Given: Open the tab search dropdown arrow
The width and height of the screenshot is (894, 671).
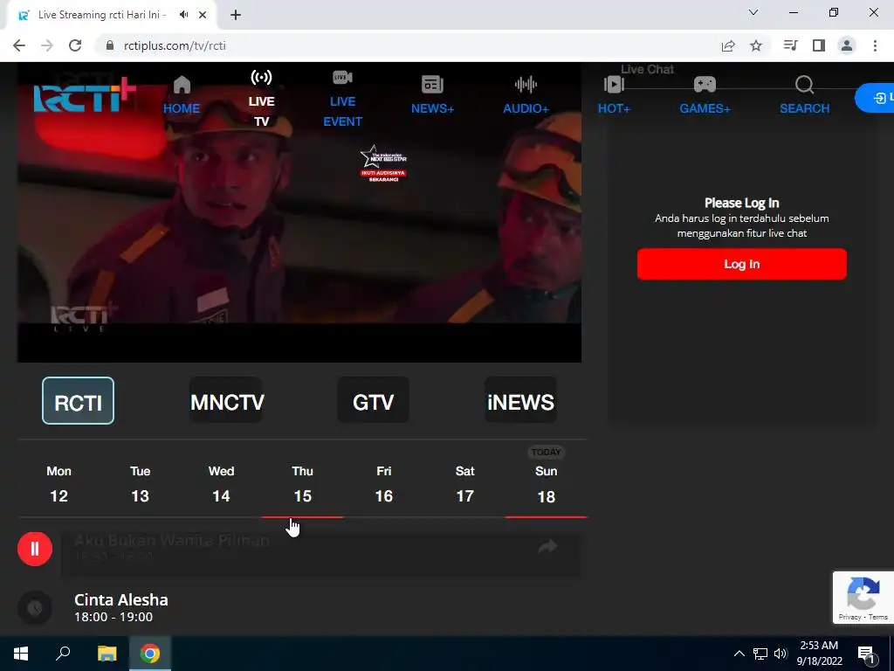Looking at the screenshot, I should pos(753,12).
